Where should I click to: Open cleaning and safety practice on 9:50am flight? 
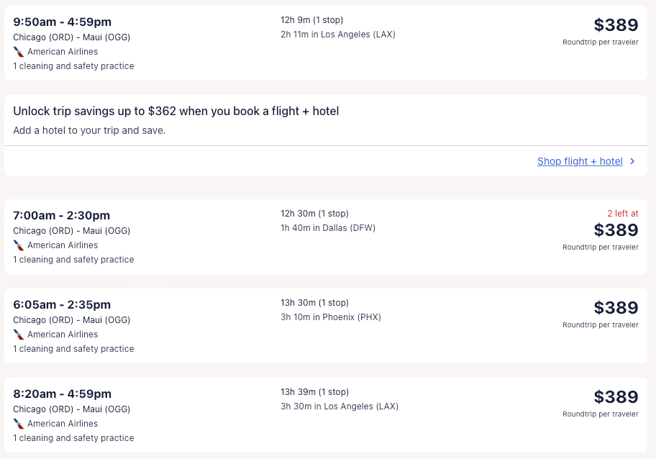coord(73,66)
